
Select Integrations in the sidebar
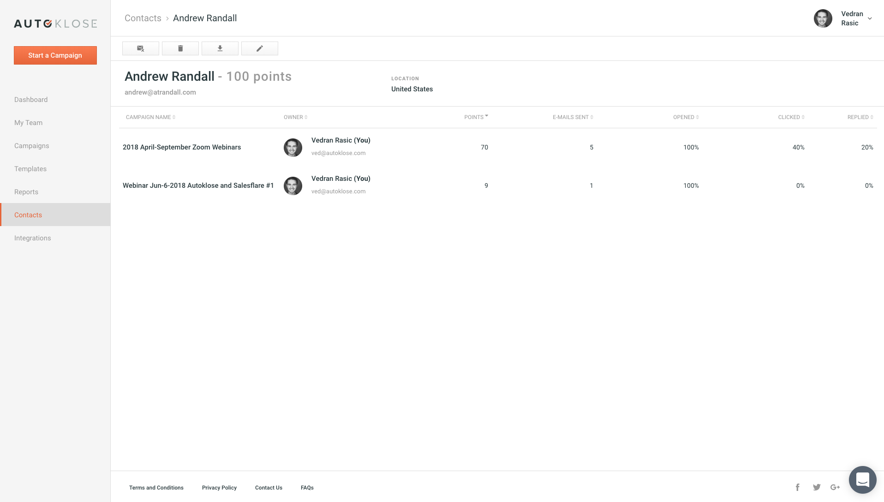32,238
